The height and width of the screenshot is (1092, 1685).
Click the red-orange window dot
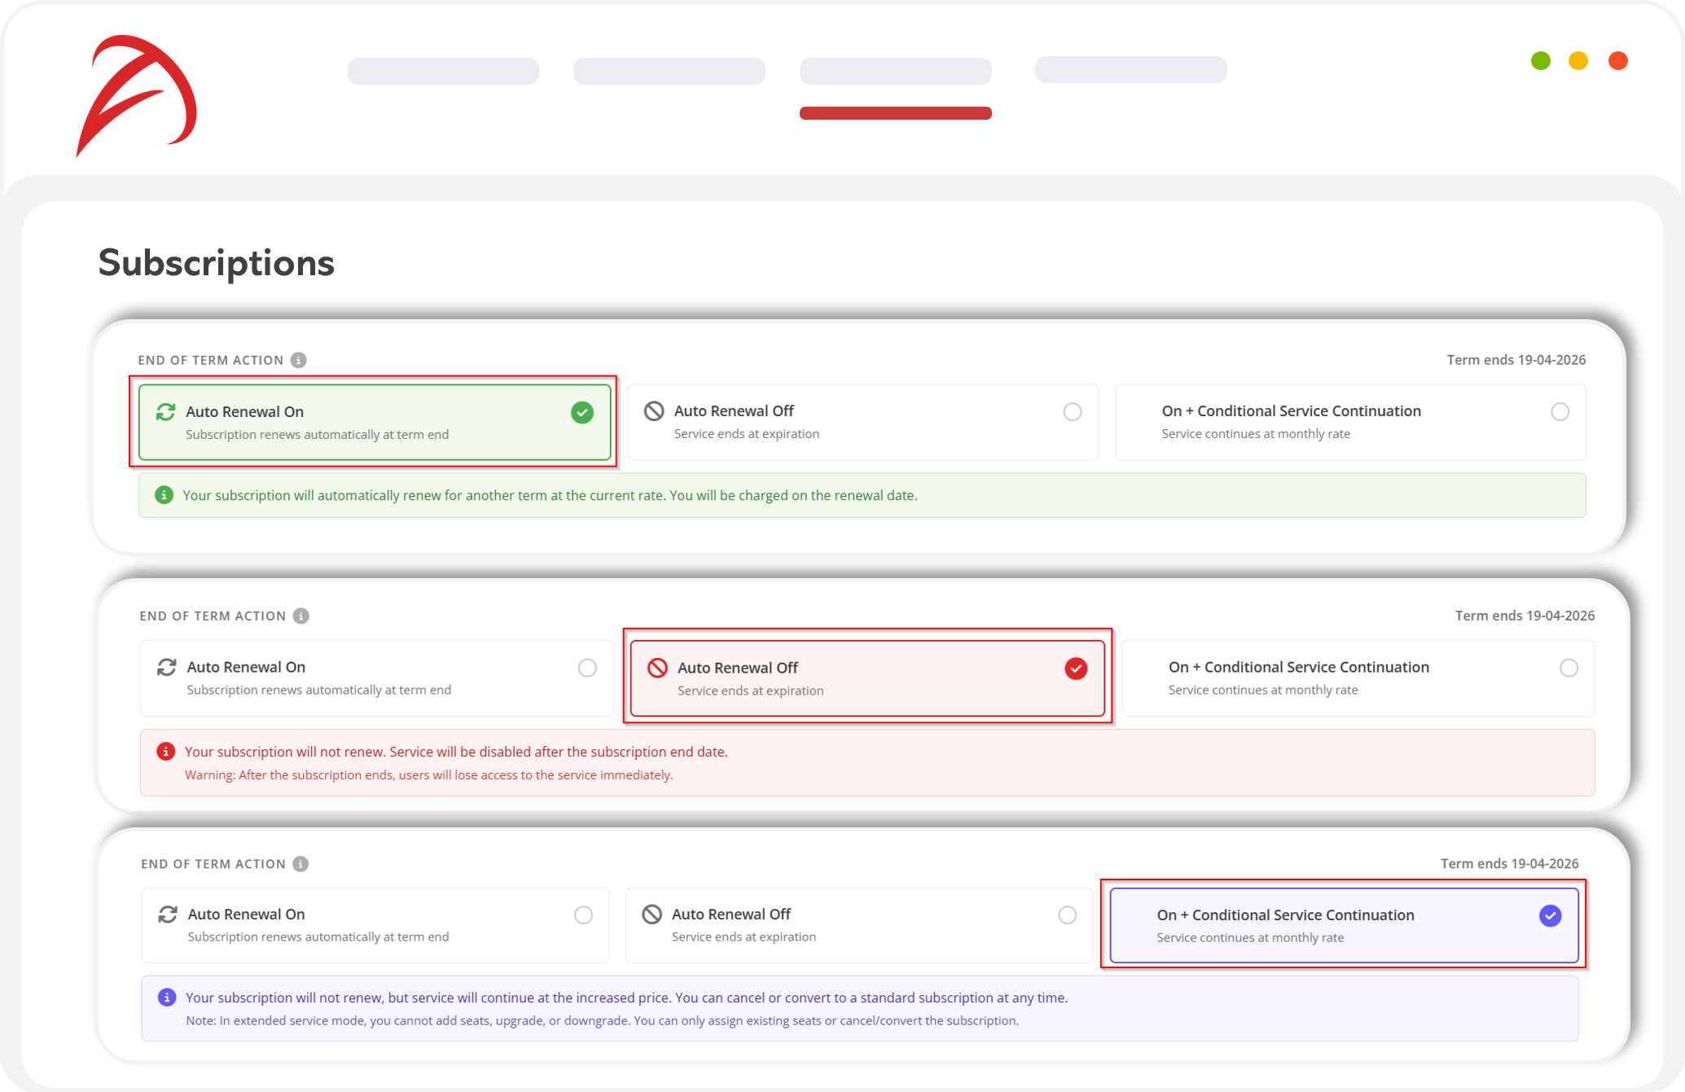1618,61
